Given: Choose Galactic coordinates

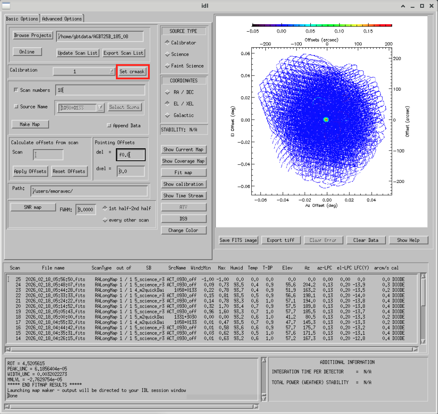Looking at the screenshot, I should [x=167, y=115].
